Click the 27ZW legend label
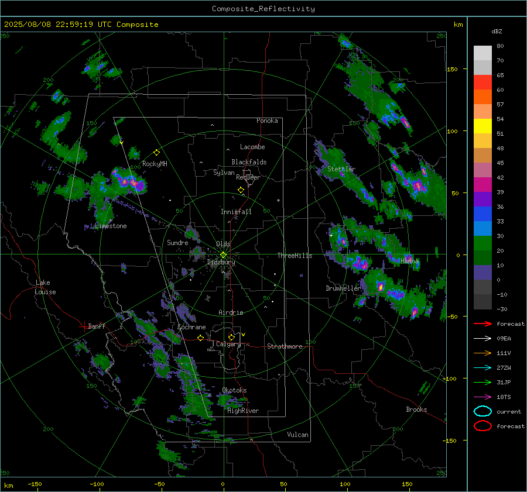The height and width of the screenshot is (492, 527). click(504, 368)
